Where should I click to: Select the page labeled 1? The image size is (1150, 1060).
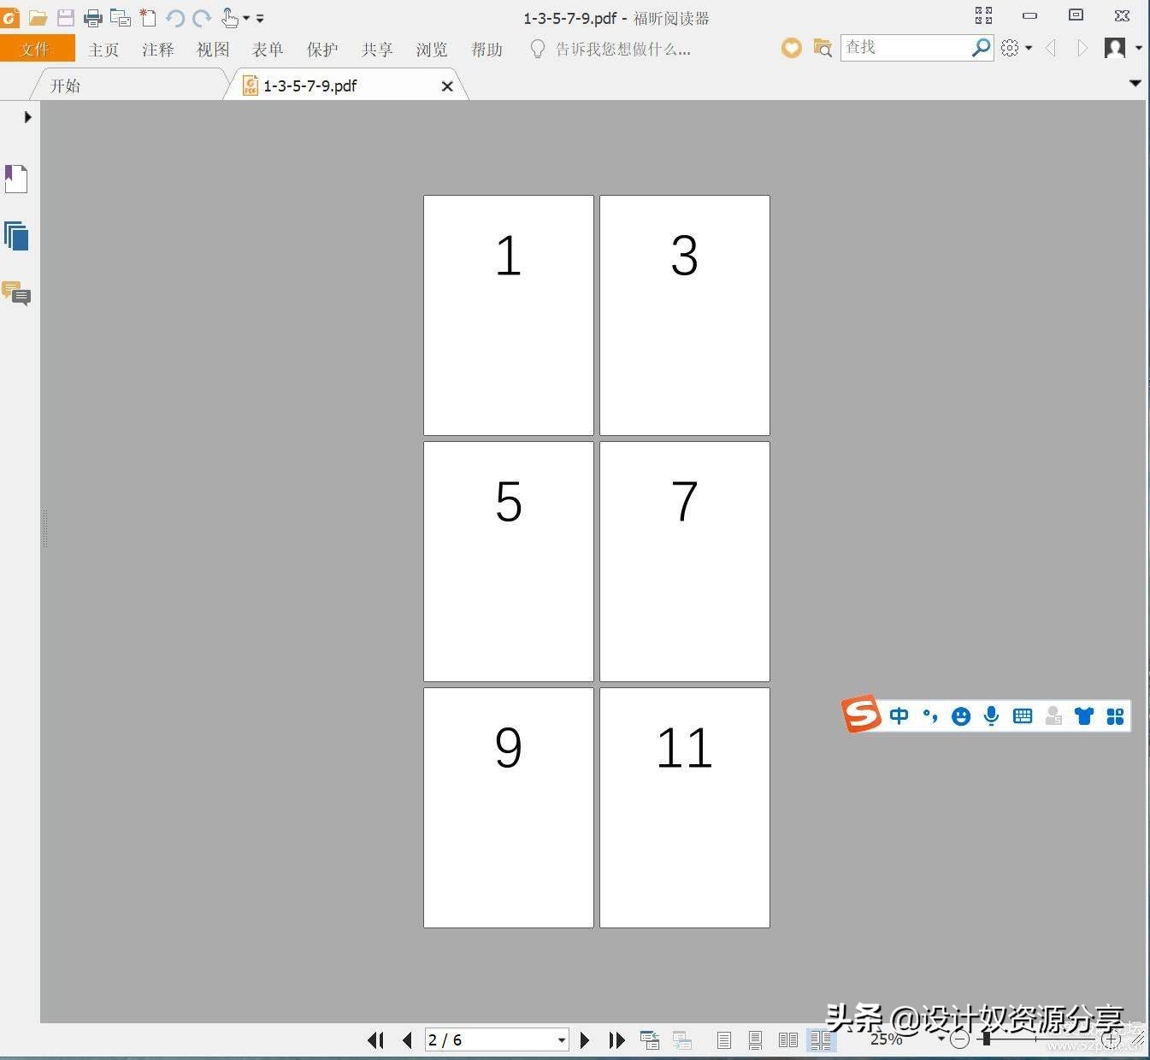tap(509, 315)
